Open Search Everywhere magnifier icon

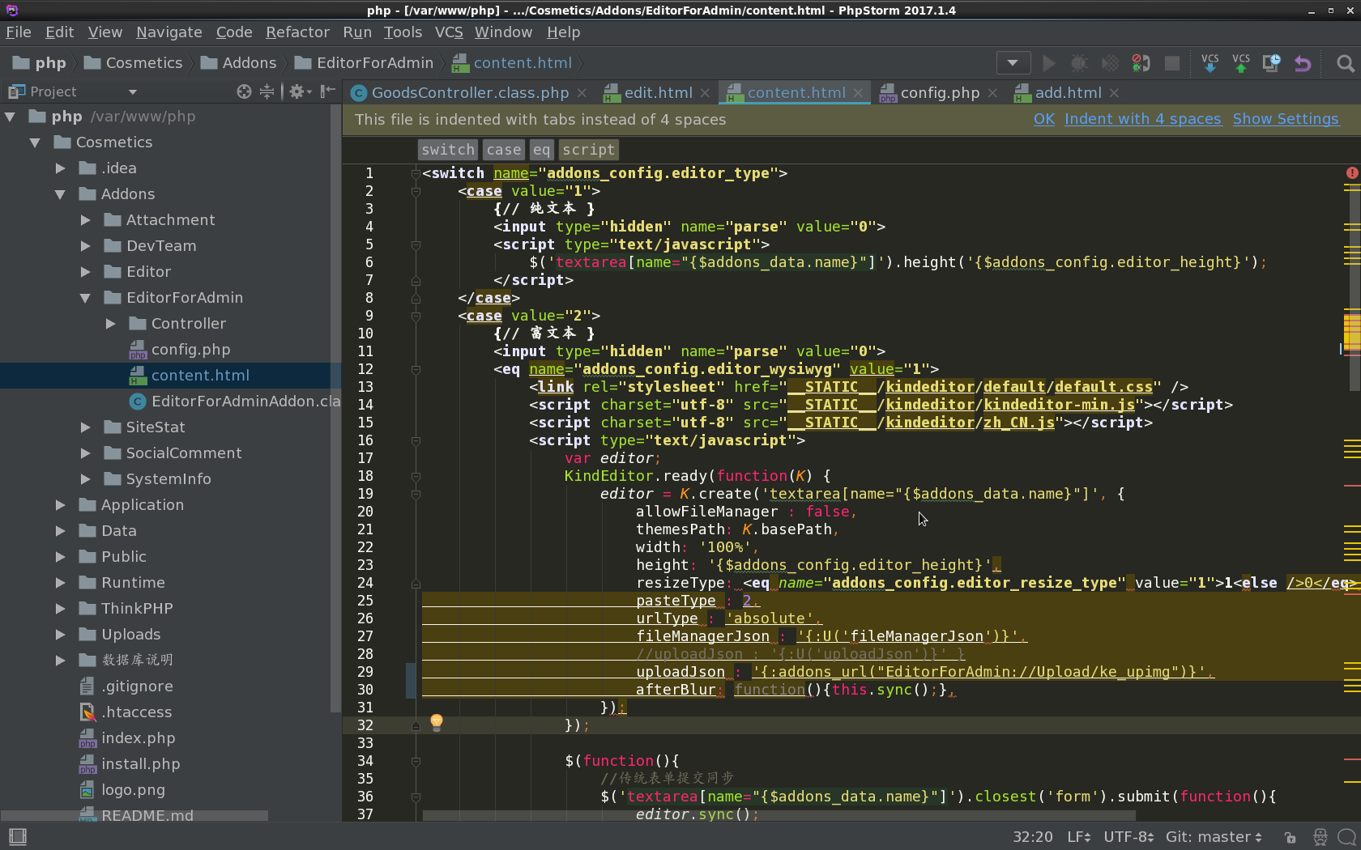tap(1345, 63)
